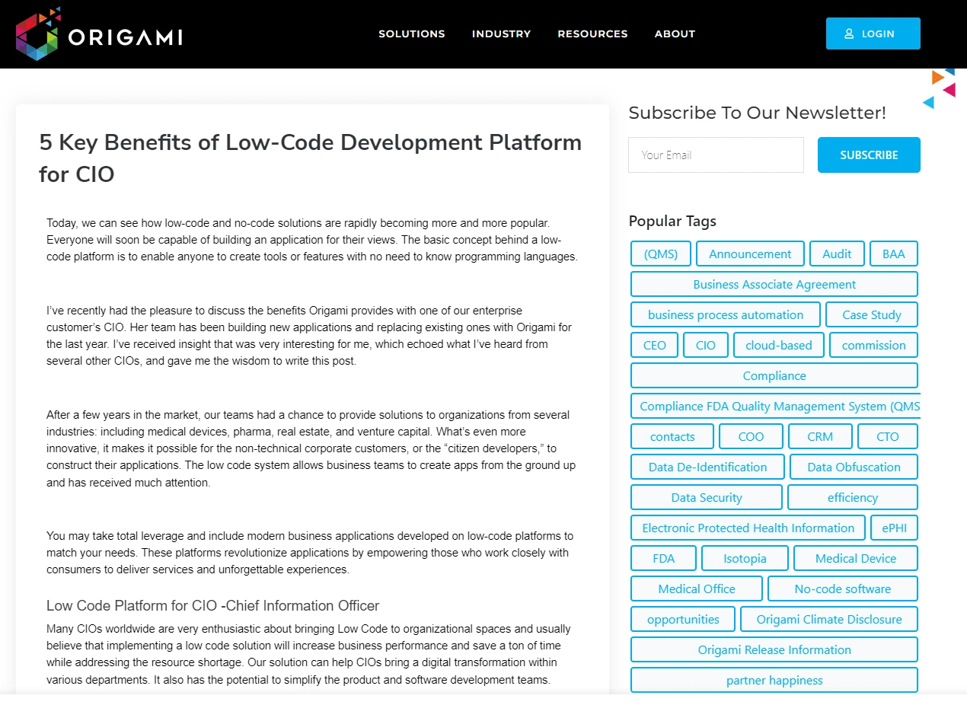The height and width of the screenshot is (705, 967).
Task: Select the CRM tag
Action: (820, 436)
